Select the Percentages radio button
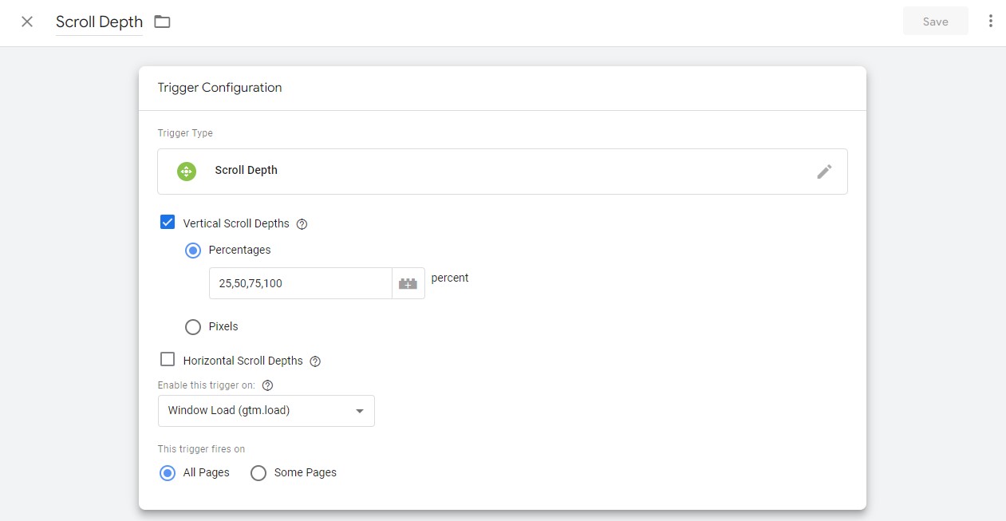This screenshot has height=521, width=1006. [x=193, y=251]
